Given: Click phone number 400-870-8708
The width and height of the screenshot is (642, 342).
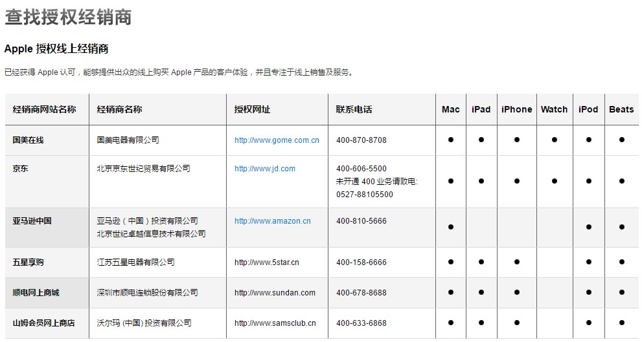Looking at the screenshot, I should point(361,140).
